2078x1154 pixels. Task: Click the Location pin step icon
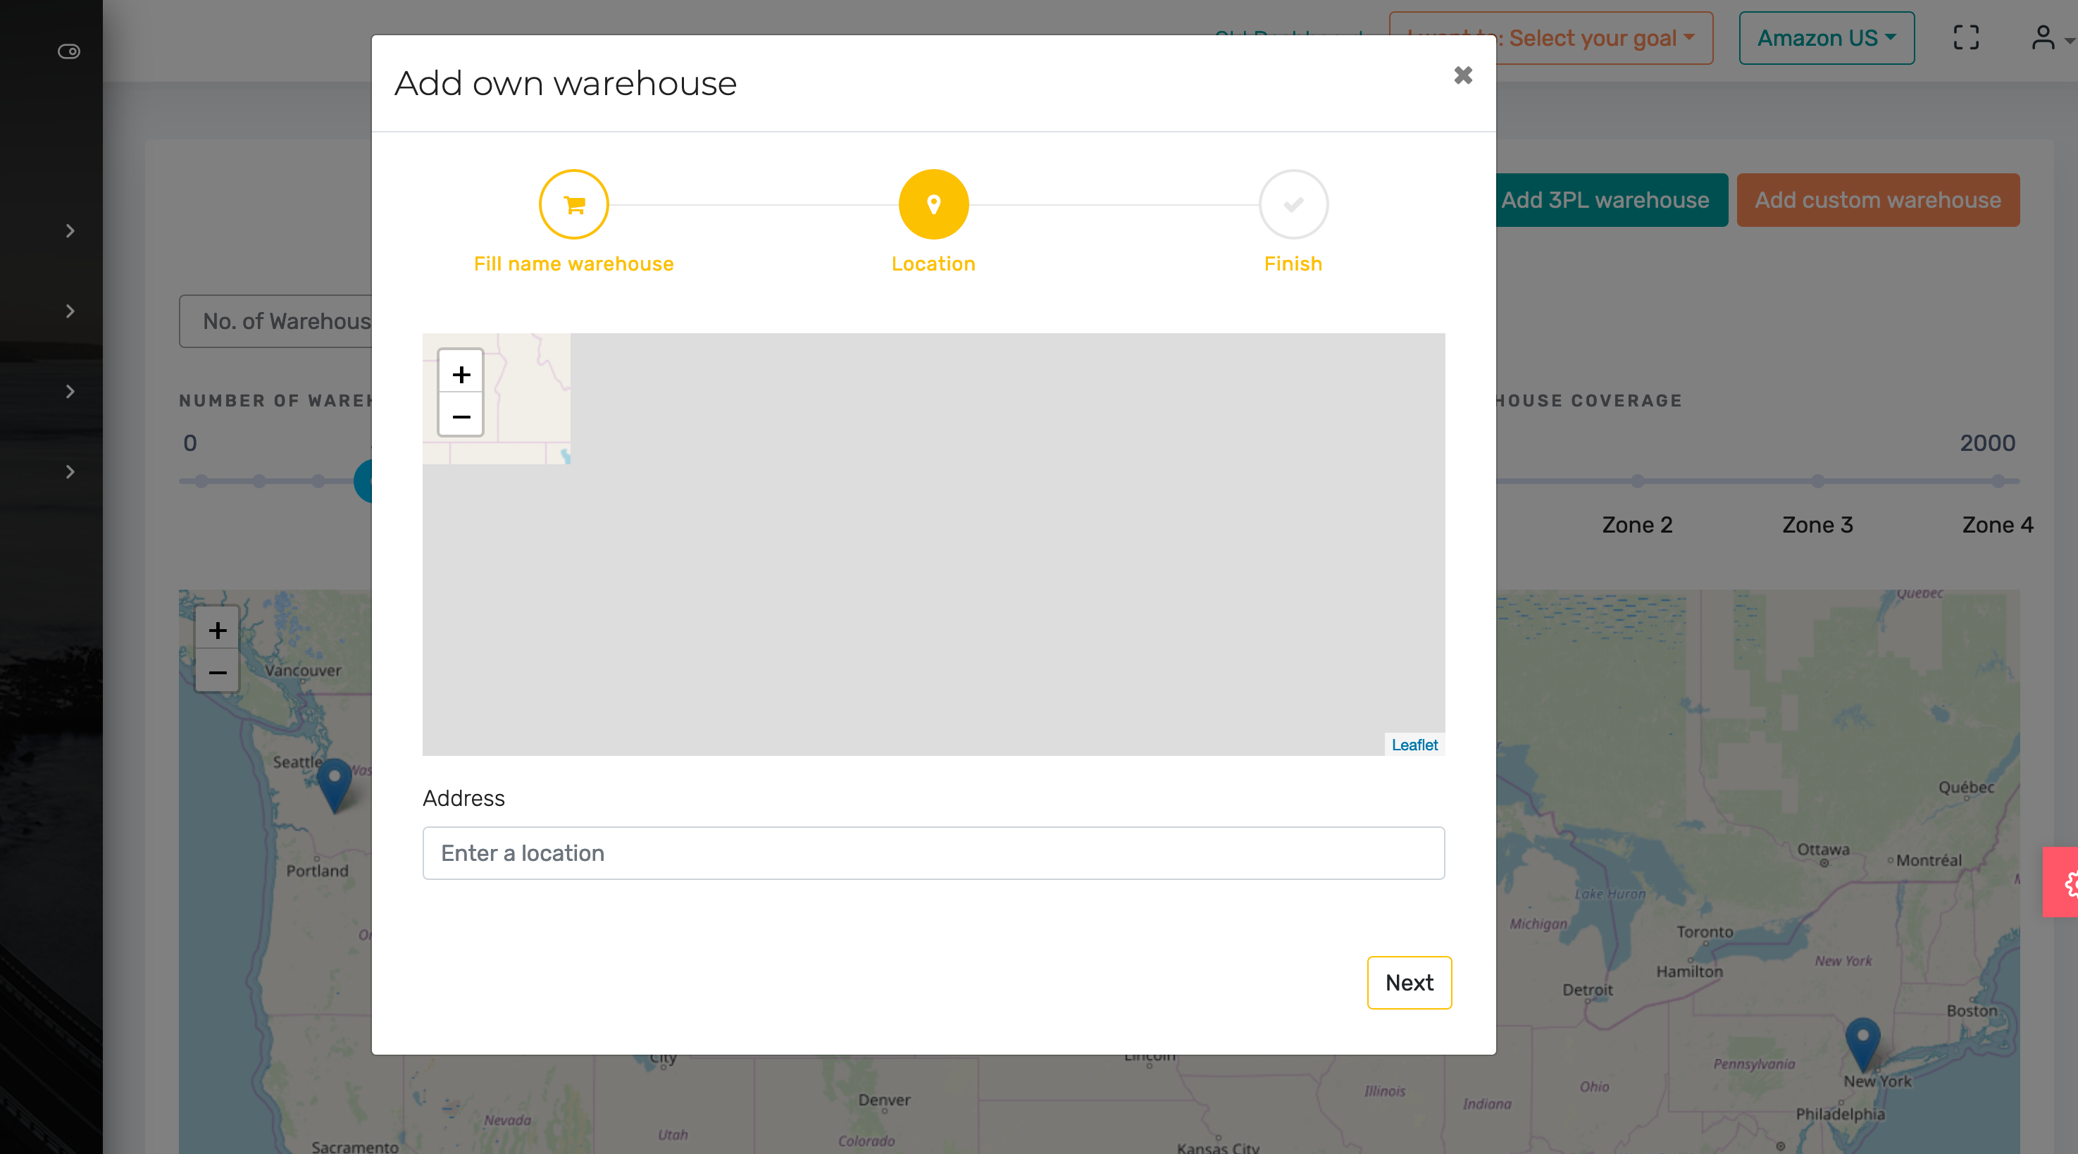click(933, 204)
